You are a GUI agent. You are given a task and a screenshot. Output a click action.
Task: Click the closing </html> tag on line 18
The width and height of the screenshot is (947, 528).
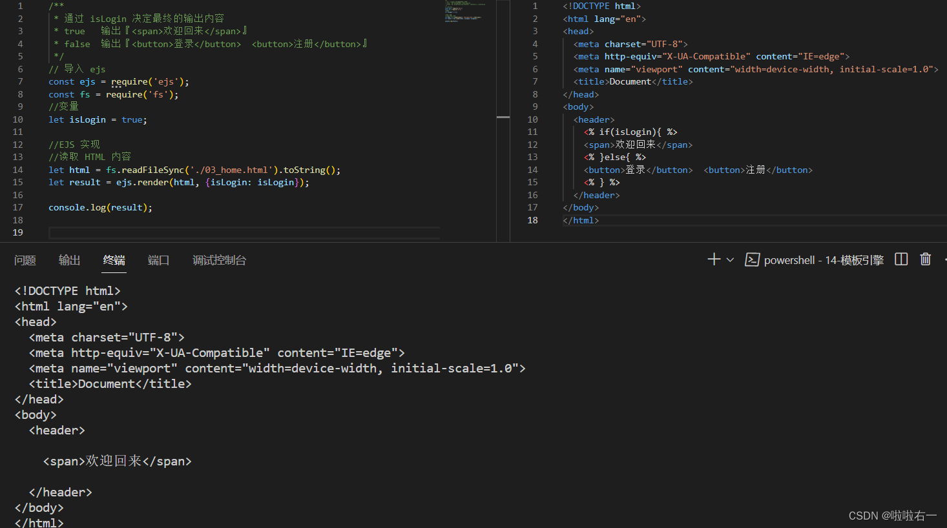pos(581,220)
